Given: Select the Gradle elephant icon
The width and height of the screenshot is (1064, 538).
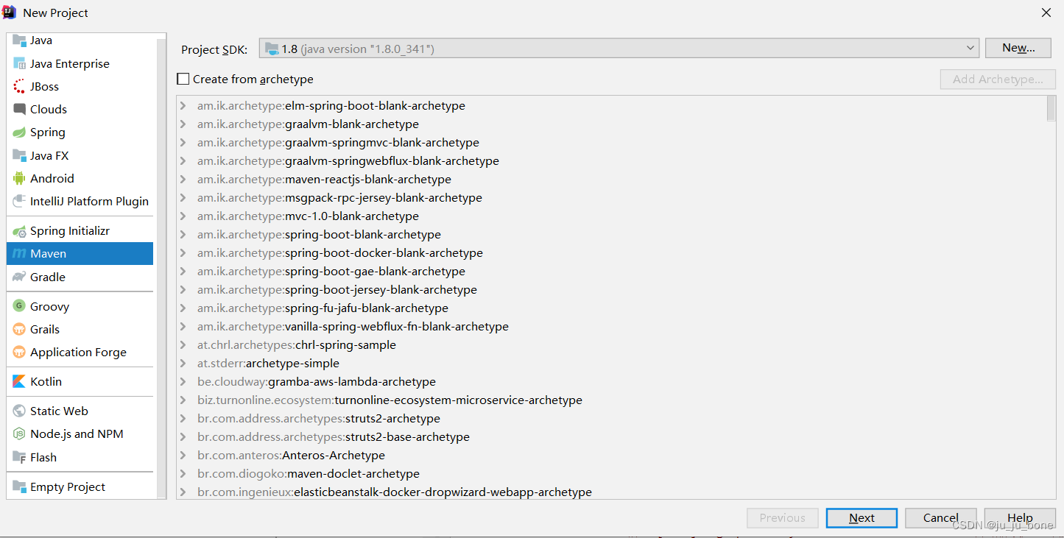Looking at the screenshot, I should coord(19,277).
